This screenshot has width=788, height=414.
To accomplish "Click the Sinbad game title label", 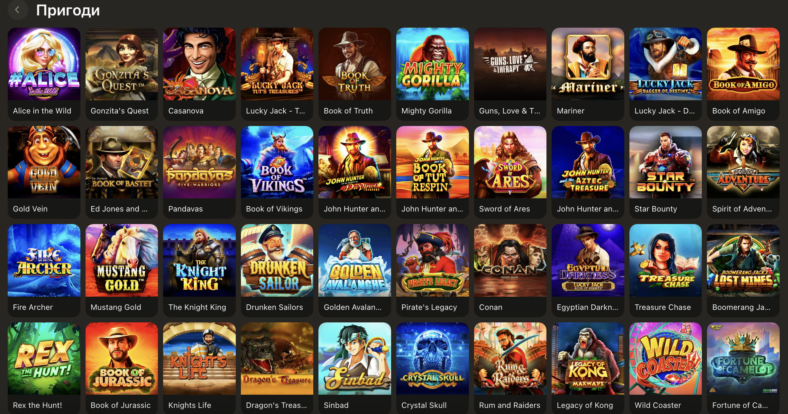I will pyautogui.click(x=336, y=405).
